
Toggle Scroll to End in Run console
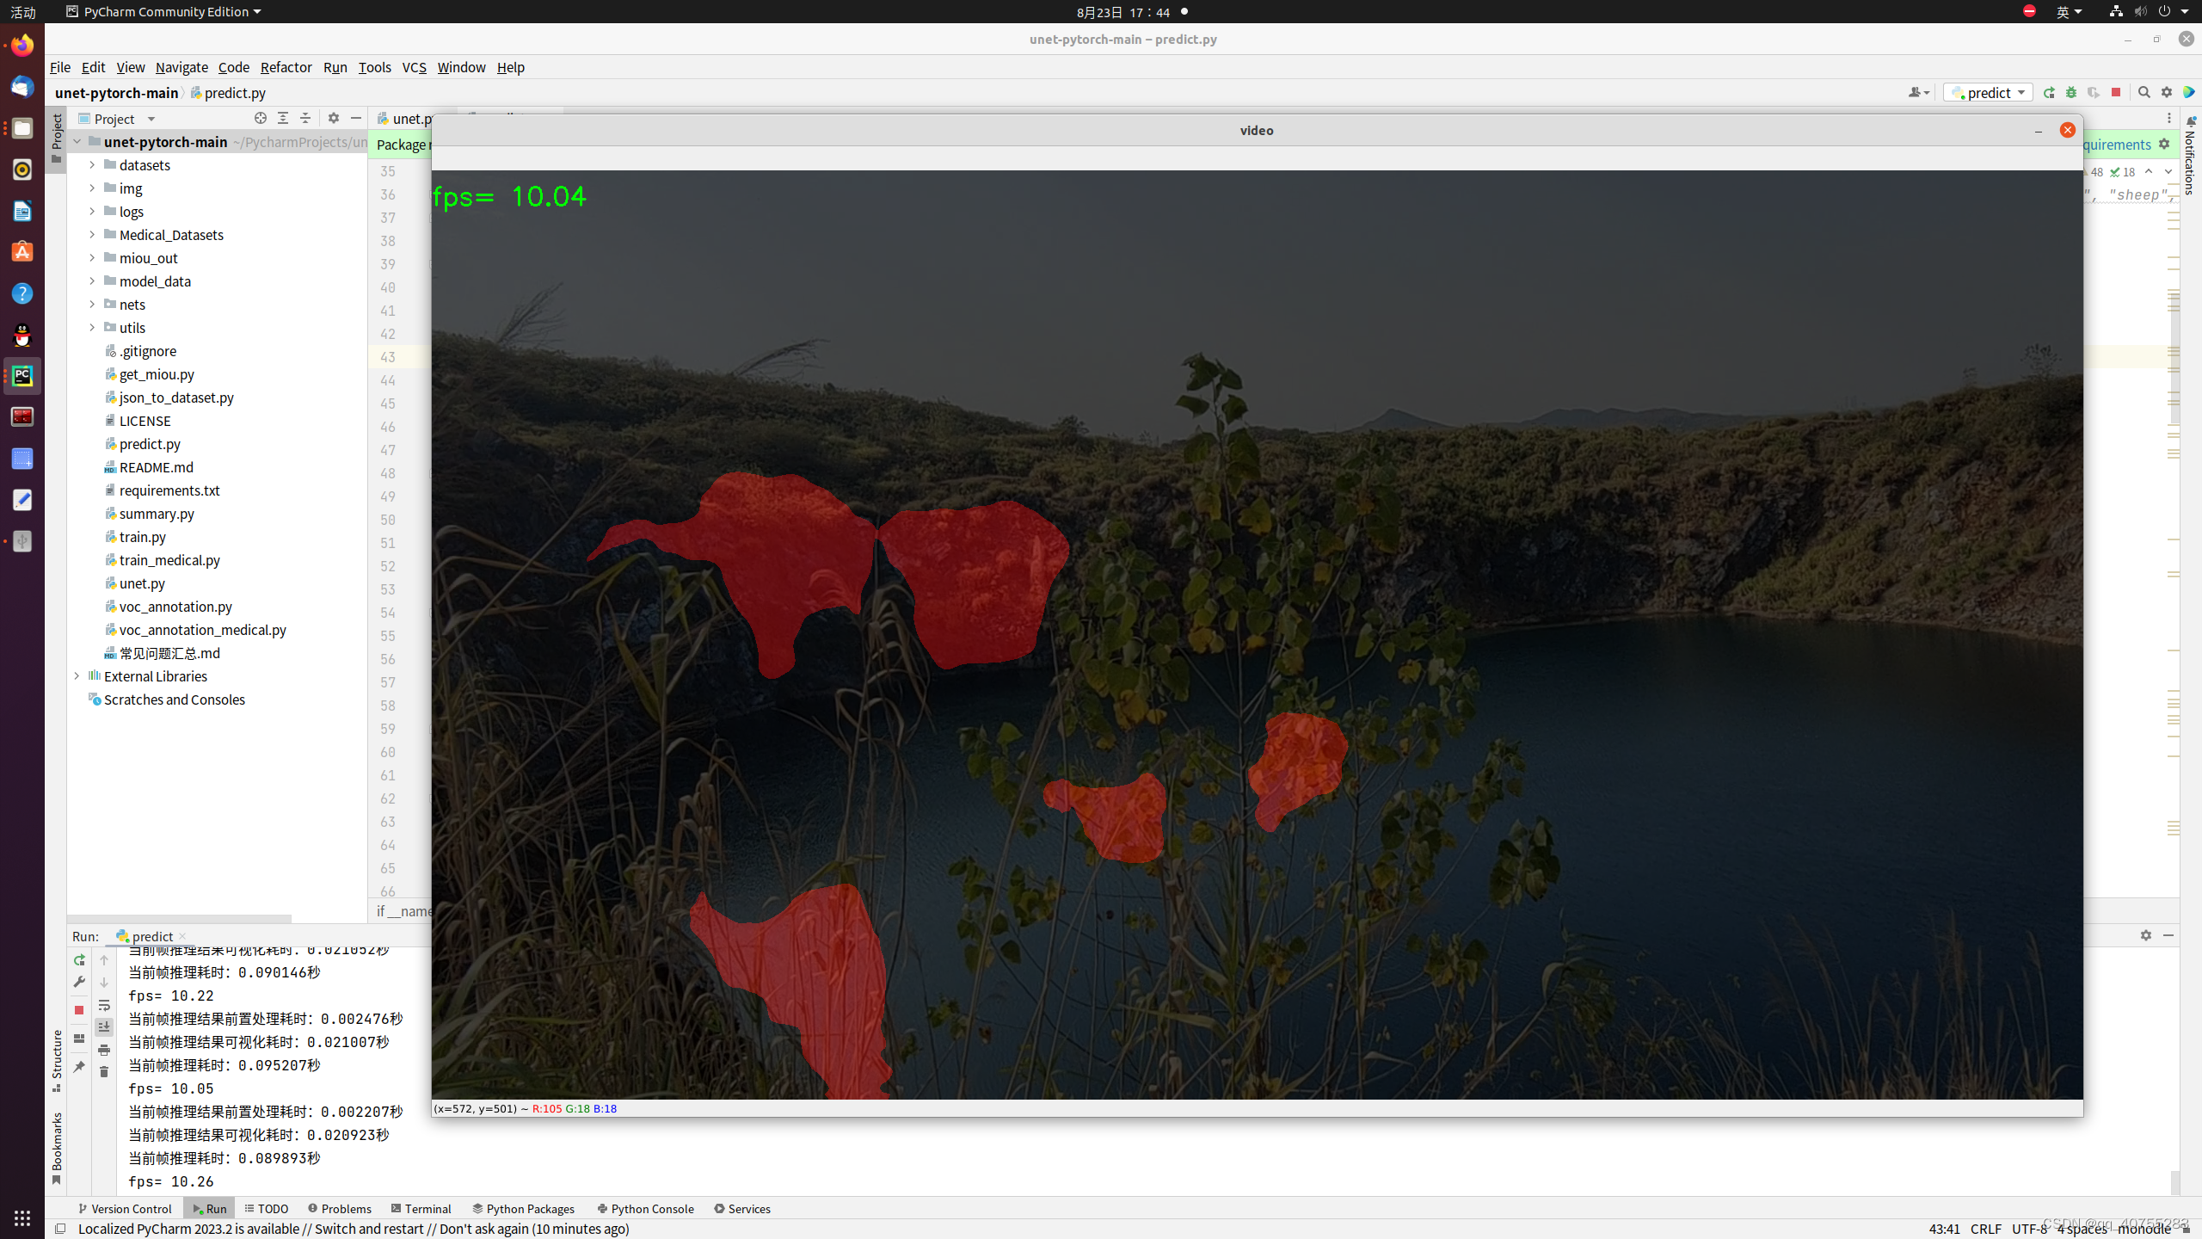[x=104, y=1027]
